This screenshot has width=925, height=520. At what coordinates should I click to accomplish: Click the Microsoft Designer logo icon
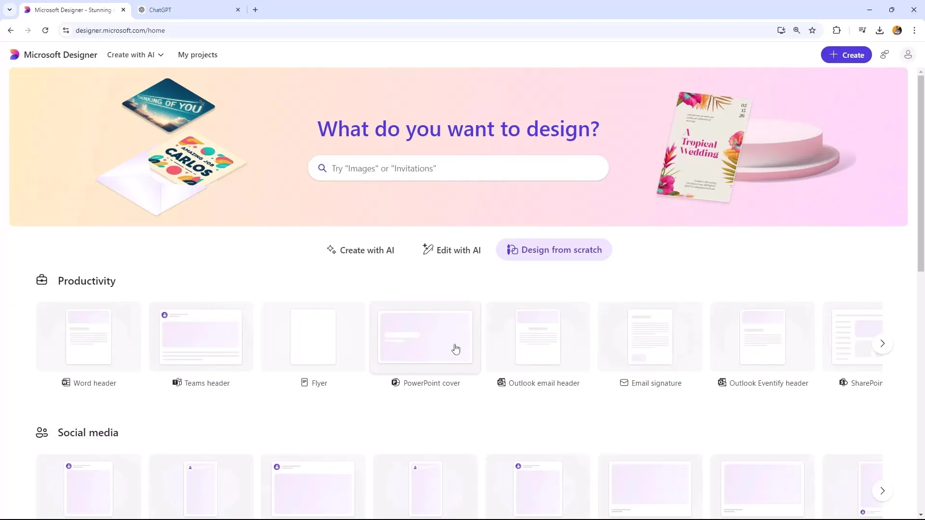pyautogui.click(x=14, y=55)
